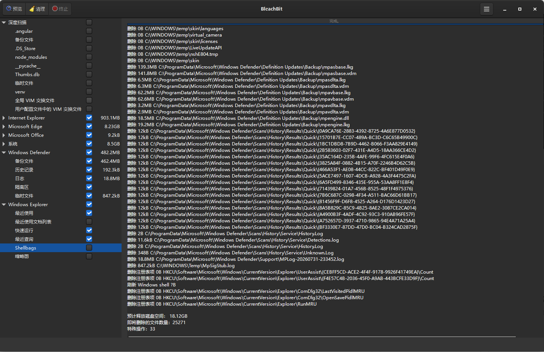Enable the 深度扫描 checkbox
The image size is (544, 352).
coord(89,22)
